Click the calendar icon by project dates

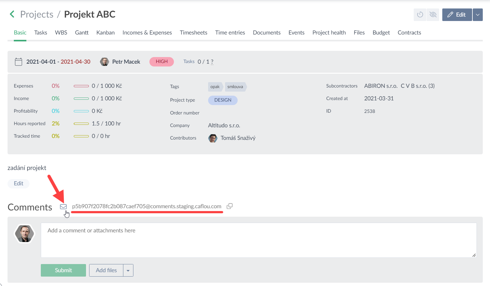tap(19, 62)
